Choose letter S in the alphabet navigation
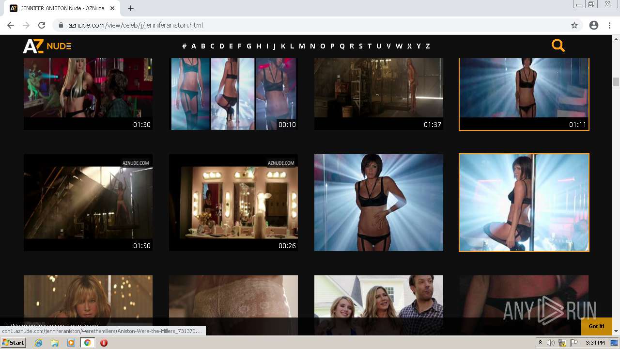 click(360, 46)
